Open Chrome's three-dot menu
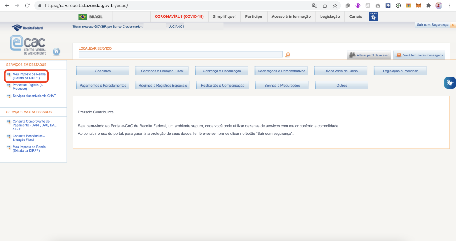Viewport: 456px width, 241px height. pyautogui.click(x=449, y=5)
